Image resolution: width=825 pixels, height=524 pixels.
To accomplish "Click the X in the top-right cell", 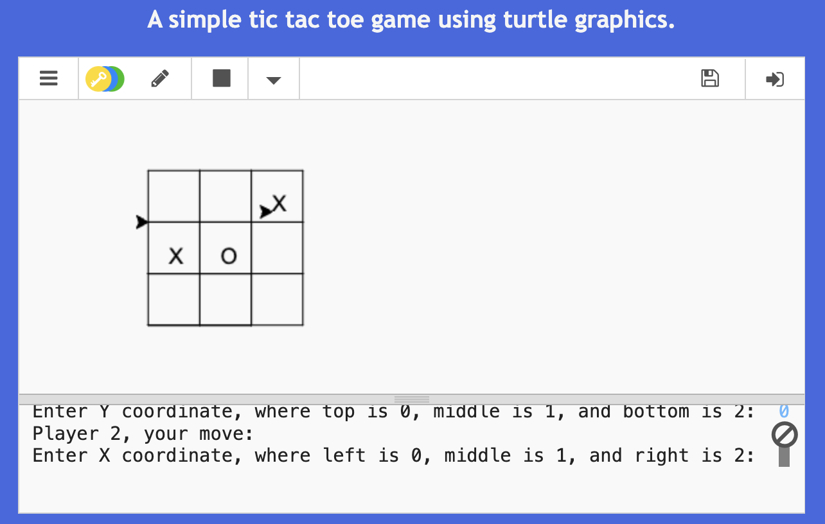I will coord(279,204).
